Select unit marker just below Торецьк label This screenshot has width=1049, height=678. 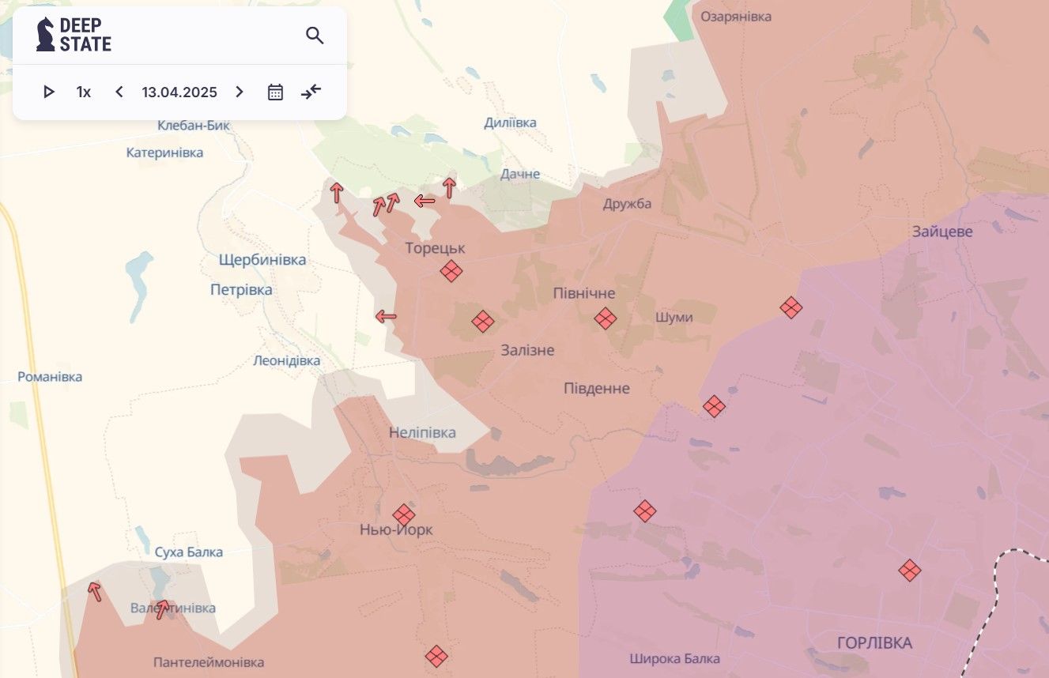pos(451,271)
